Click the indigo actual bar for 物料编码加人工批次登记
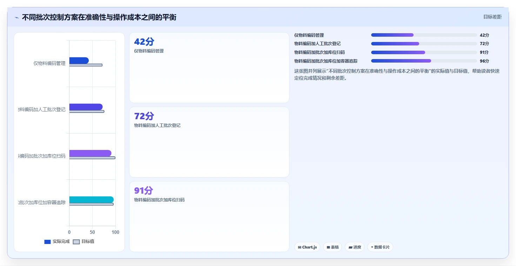 (86, 107)
